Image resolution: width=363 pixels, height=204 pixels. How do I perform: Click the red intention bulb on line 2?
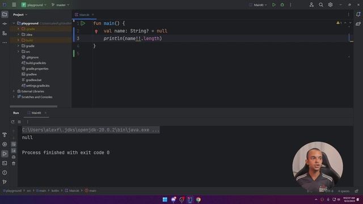pyautogui.click(x=96, y=31)
